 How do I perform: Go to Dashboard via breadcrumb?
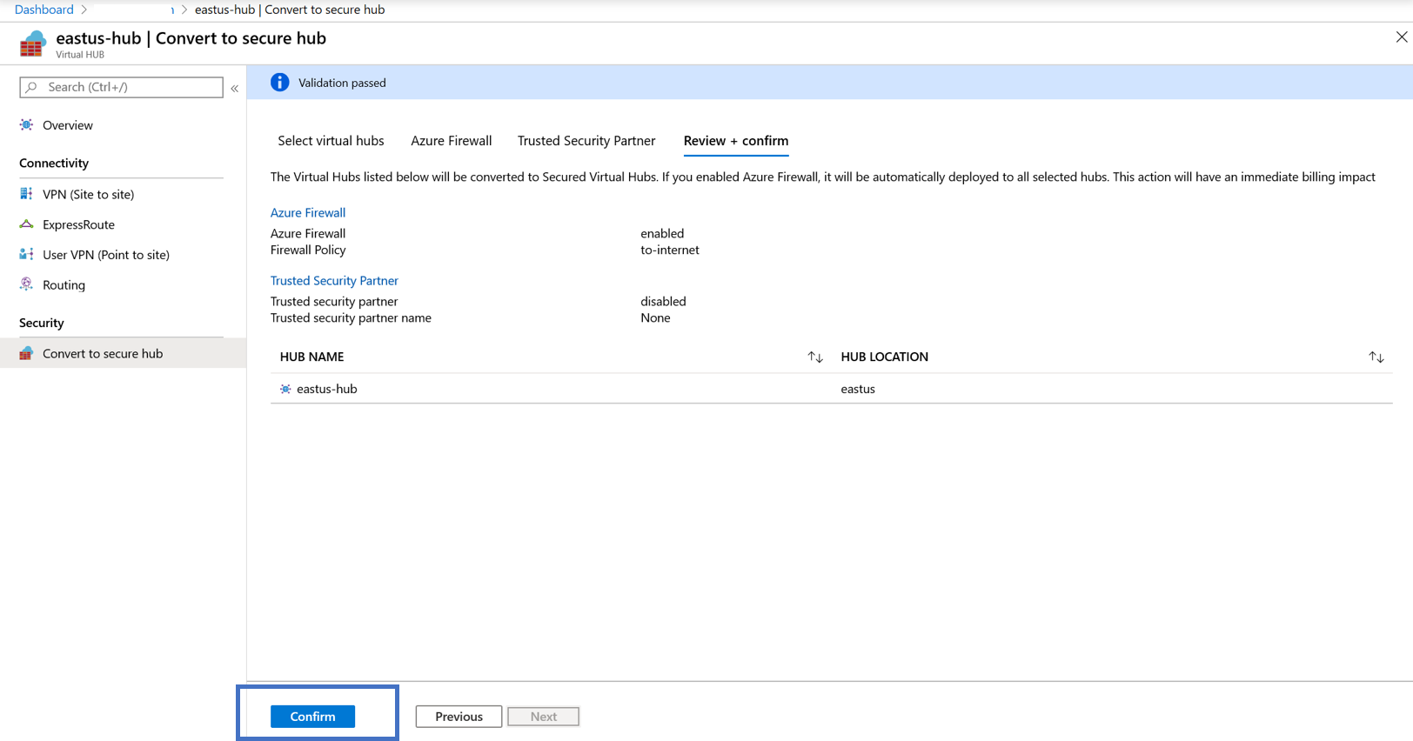(44, 10)
